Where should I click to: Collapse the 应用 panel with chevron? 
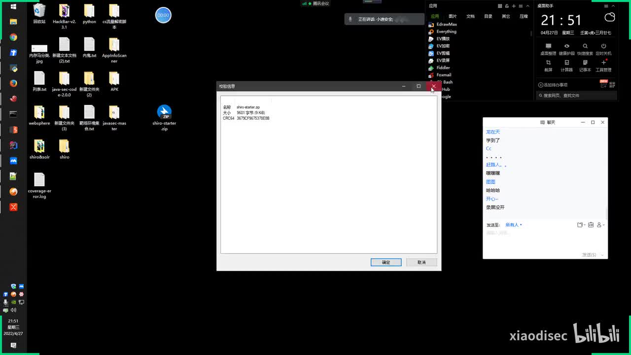528,6
